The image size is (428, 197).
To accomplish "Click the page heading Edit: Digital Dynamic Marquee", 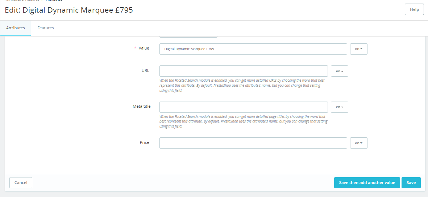I will pyautogui.click(x=69, y=10).
